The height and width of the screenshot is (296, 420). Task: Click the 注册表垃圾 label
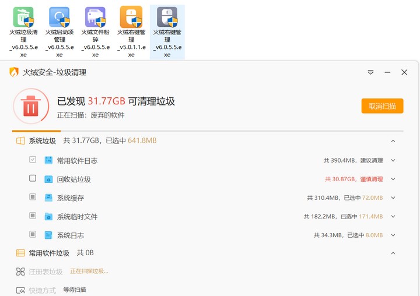pos(45,272)
